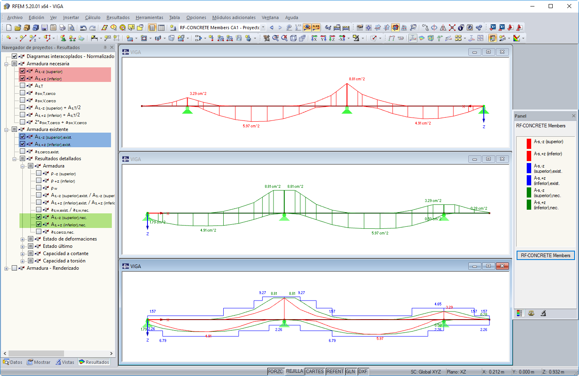Uncheck As,-z (superior),exist. checkbox
The height and width of the screenshot is (376, 579).
tap(22, 136)
